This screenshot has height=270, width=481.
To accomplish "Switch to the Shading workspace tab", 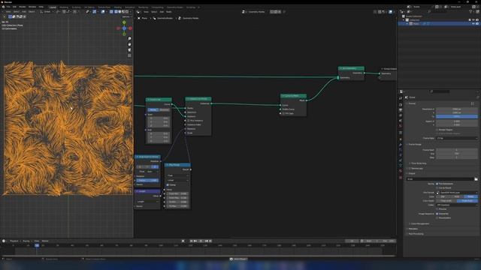I will coord(117,7).
